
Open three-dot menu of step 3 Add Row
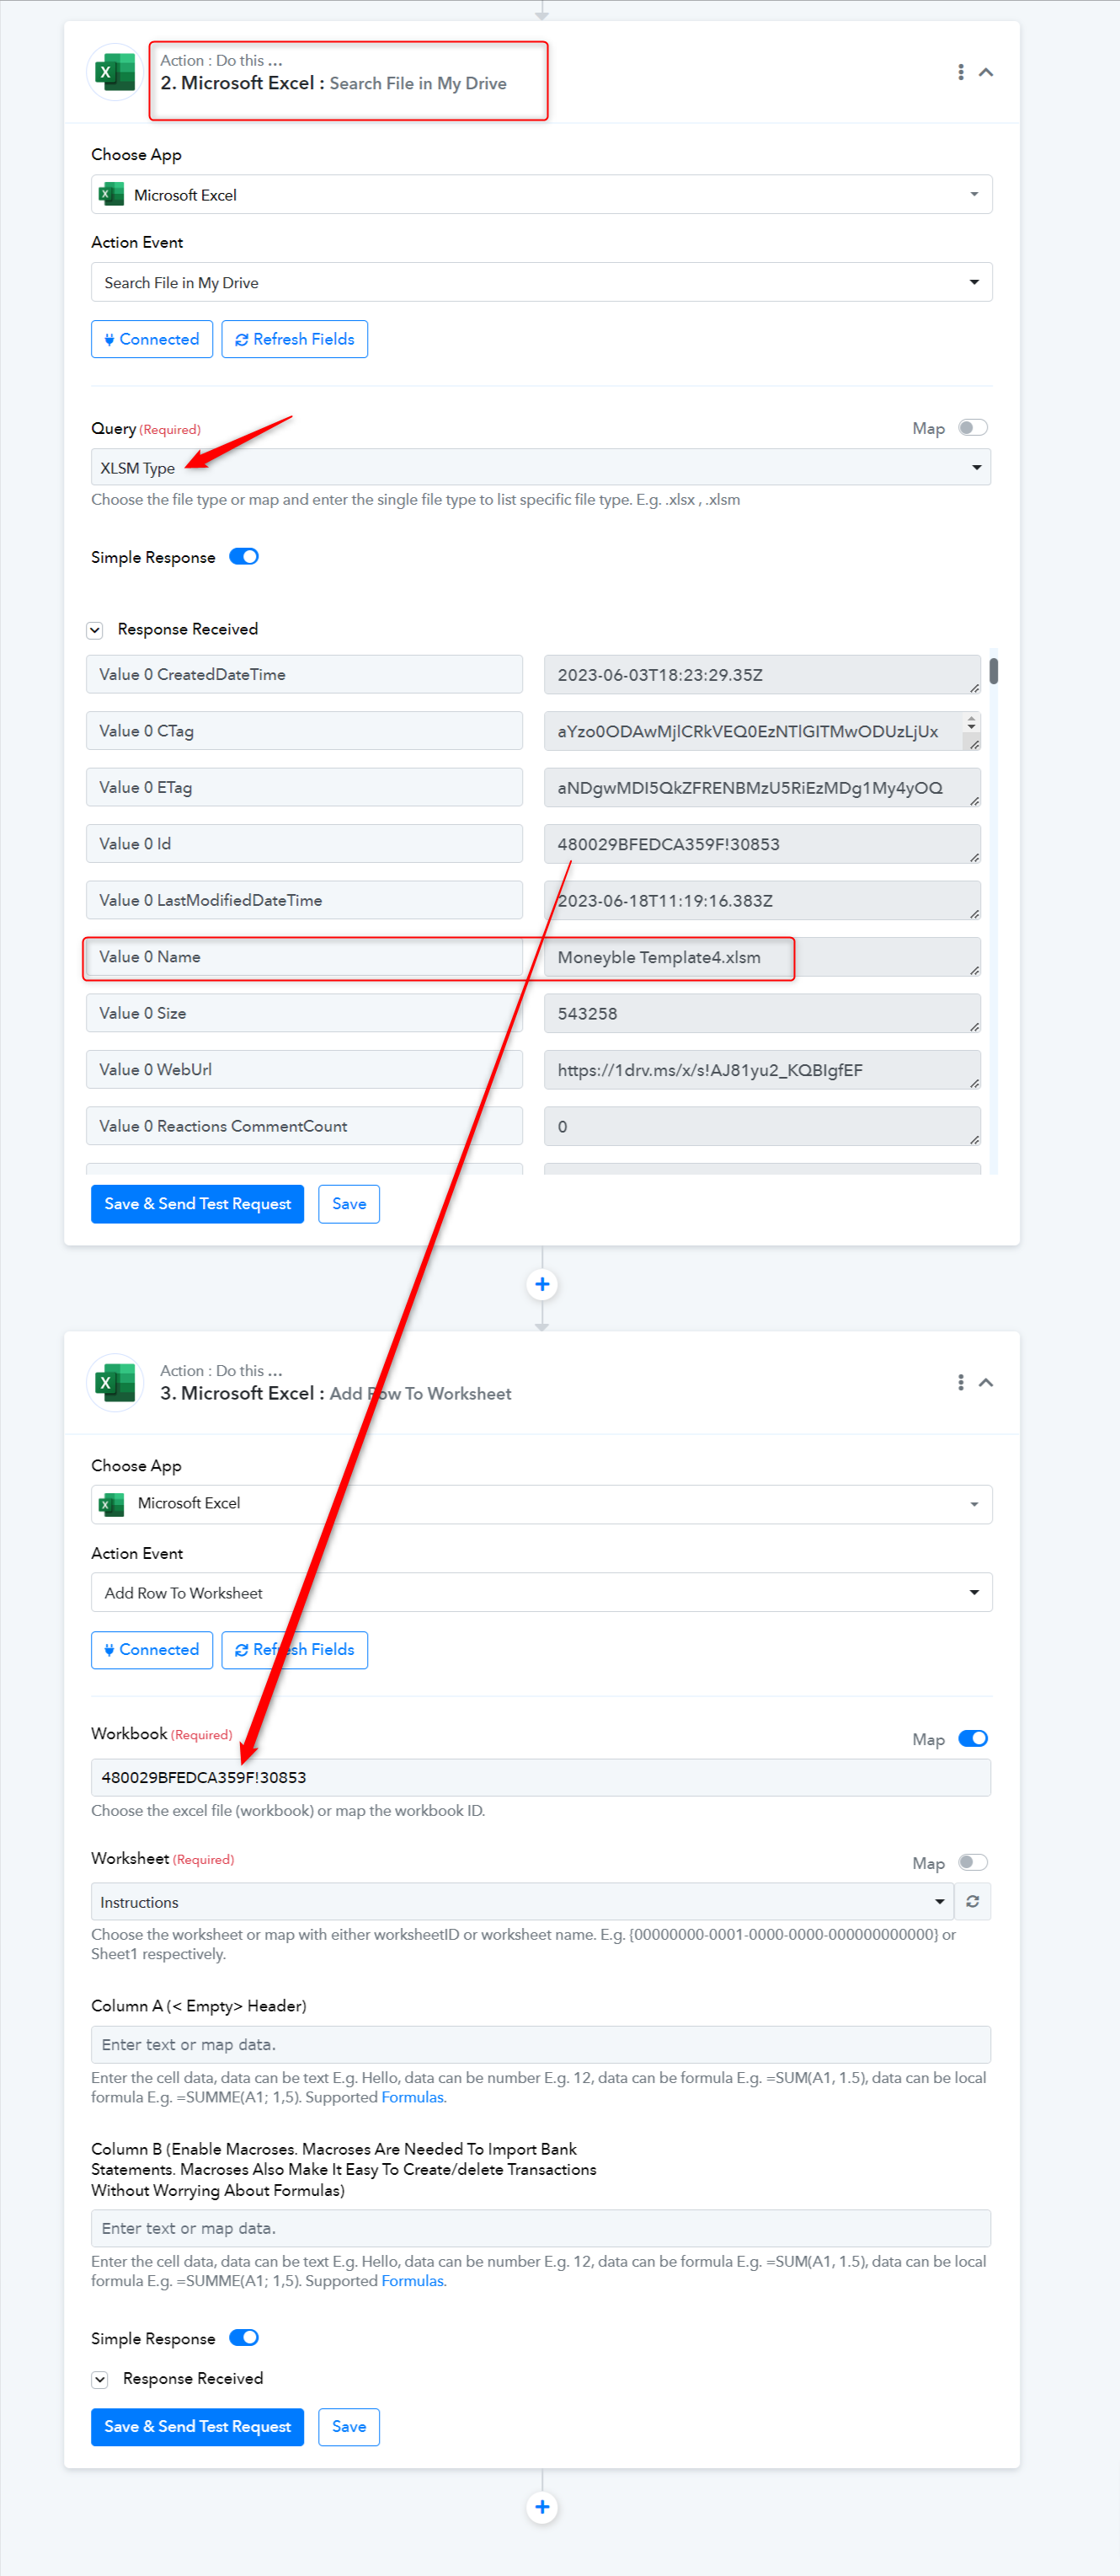(x=960, y=1382)
